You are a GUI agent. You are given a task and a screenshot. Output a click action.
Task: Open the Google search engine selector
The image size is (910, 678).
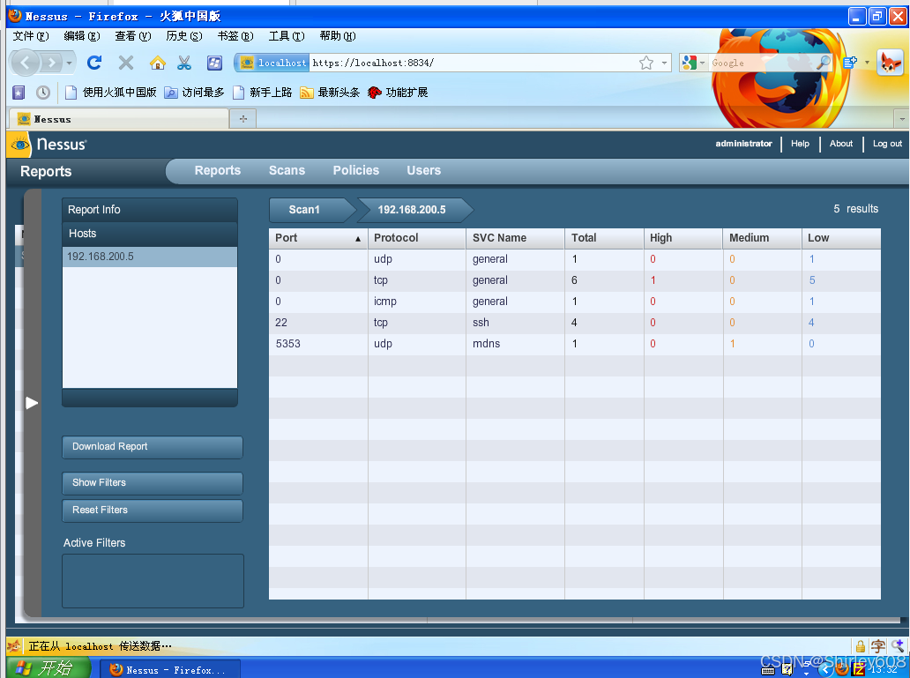click(694, 63)
